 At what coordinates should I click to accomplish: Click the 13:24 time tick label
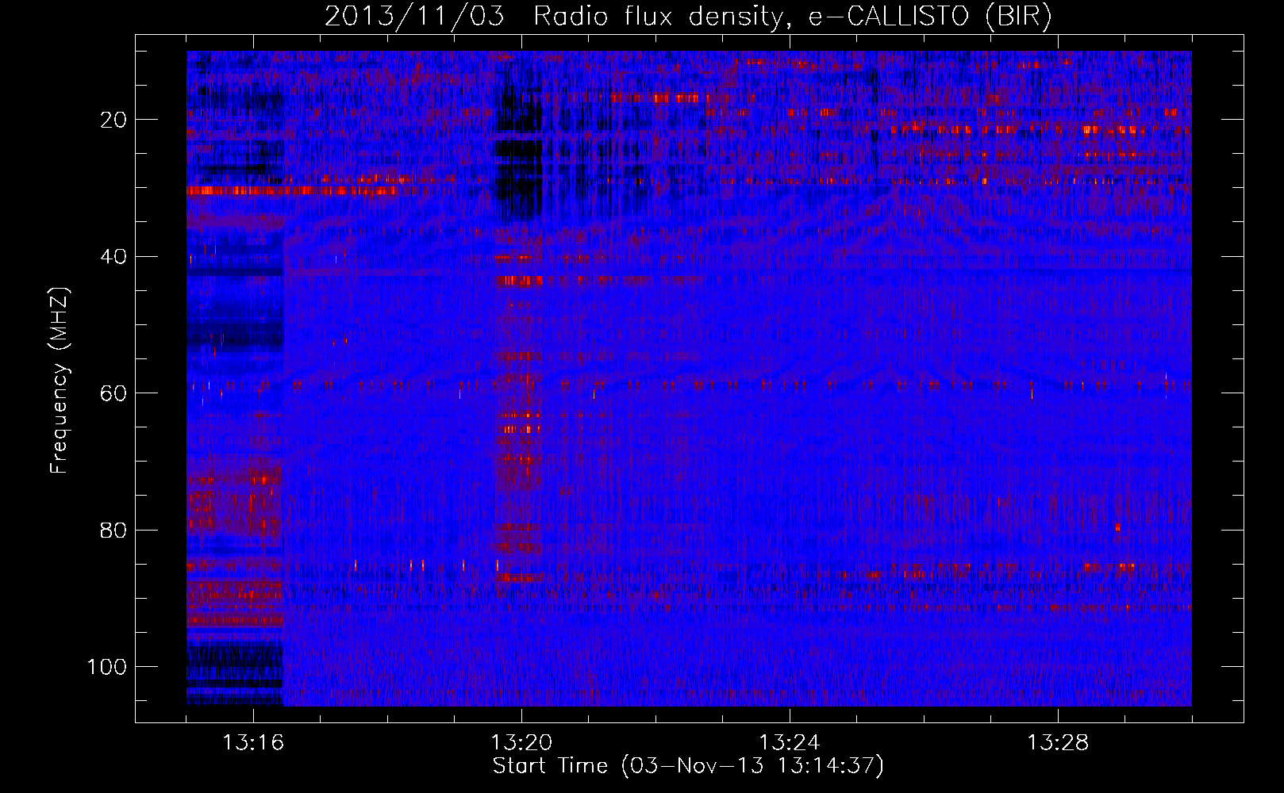click(790, 743)
